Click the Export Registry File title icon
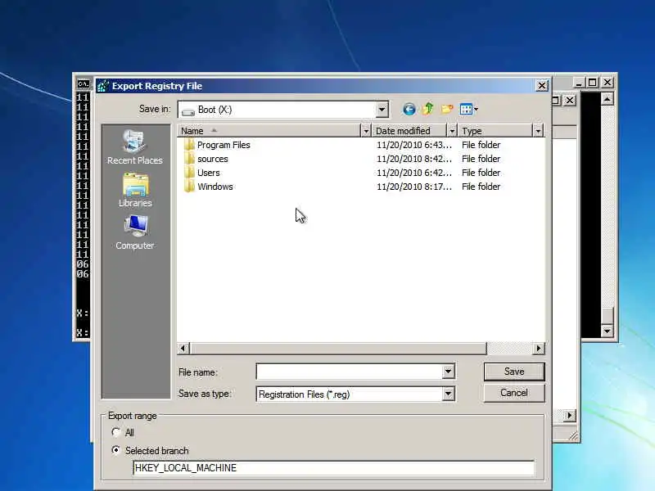The width and height of the screenshot is (655, 491). 103,86
